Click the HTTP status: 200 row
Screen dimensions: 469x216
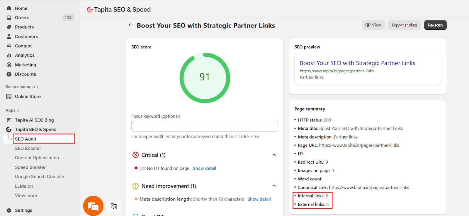[315, 120]
